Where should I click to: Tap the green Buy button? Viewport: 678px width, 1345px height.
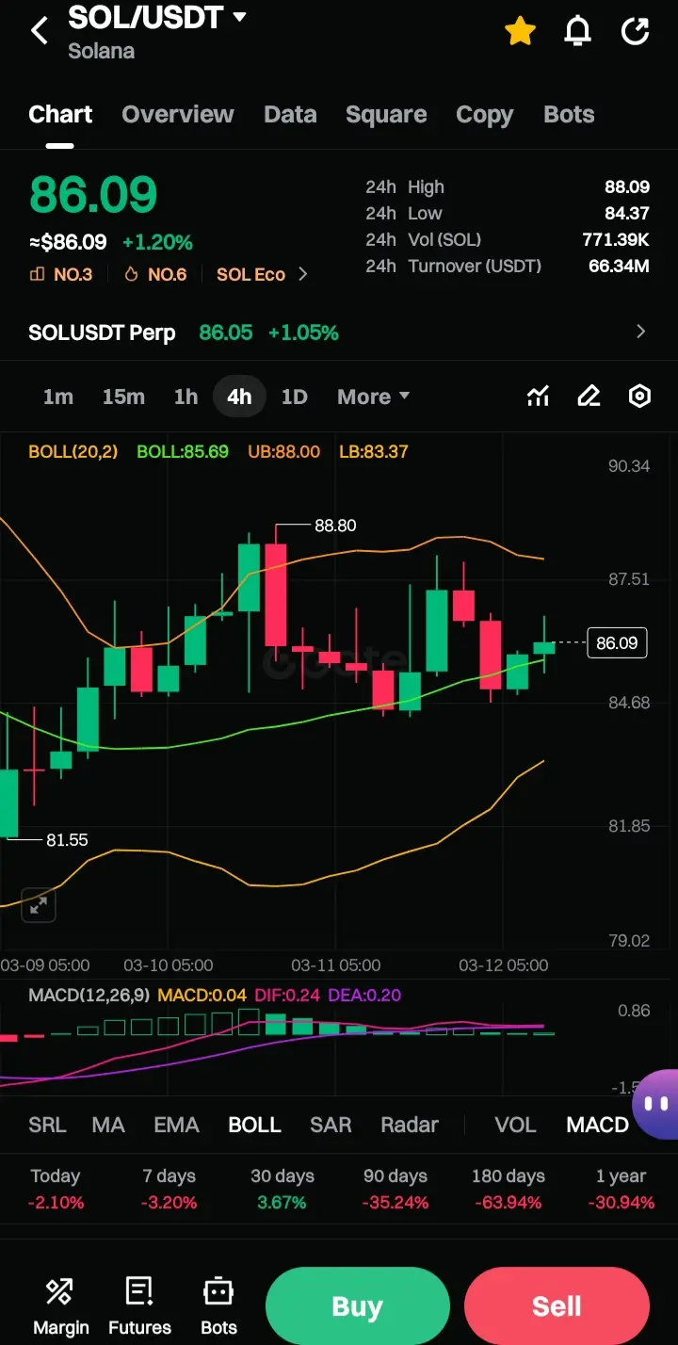357,1306
